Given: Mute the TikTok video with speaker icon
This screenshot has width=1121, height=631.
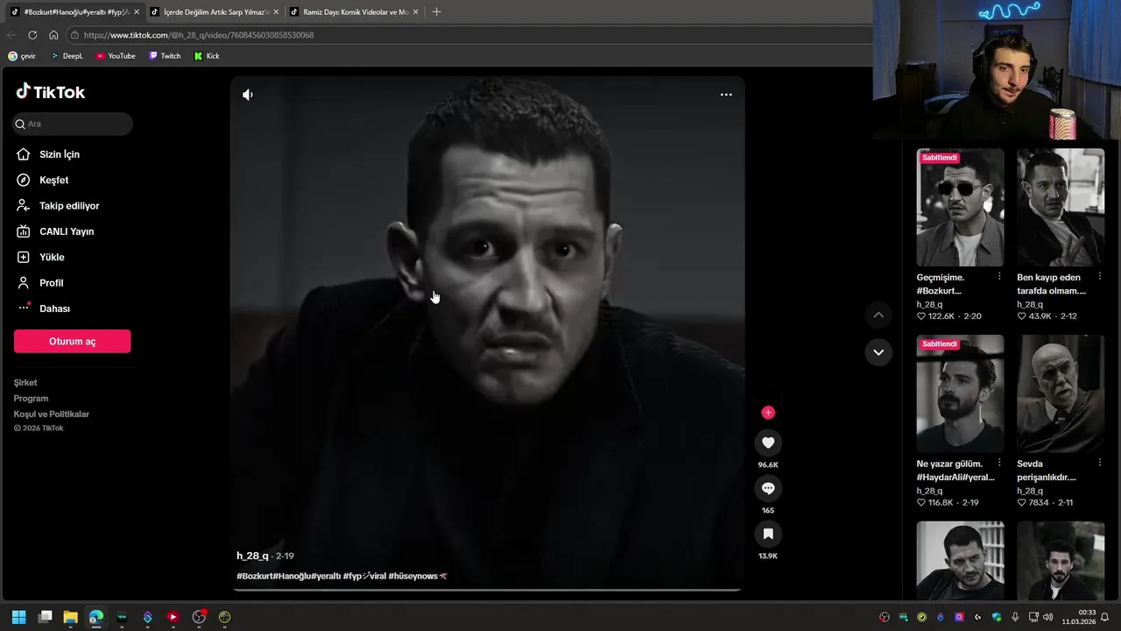Looking at the screenshot, I should click(x=248, y=95).
